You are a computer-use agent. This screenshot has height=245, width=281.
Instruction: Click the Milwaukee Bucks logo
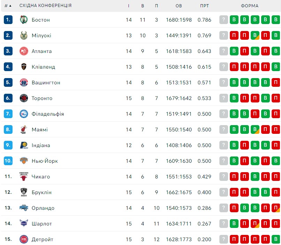pyautogui.click(x=24, y=35)
